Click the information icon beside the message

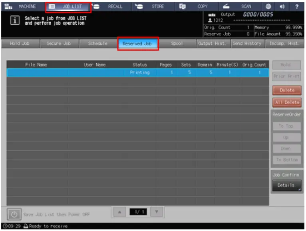point(15,20)
